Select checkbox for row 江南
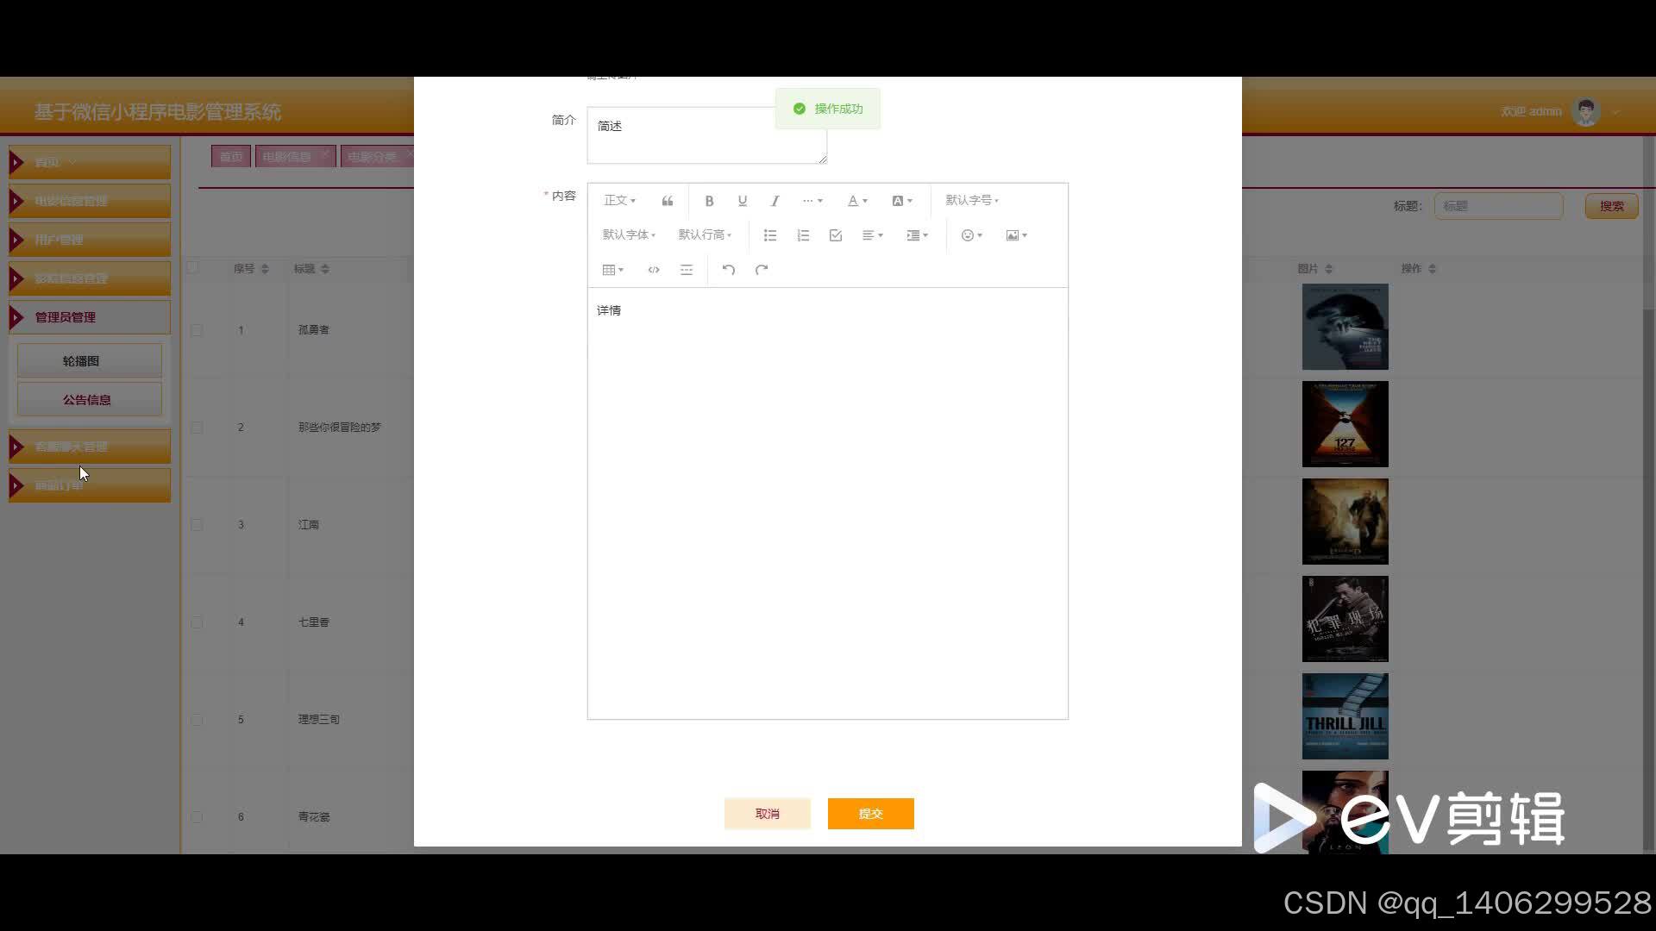The width and height of the screenshot is (1656, 931). (197, 525)
